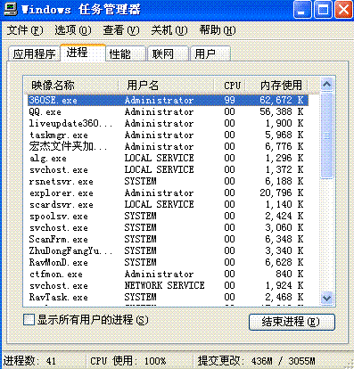Image resolution: width=354 pixels, height=369 pixels.
Task: Click the 20,796 K memory value
Action: (x=281, y=193)
